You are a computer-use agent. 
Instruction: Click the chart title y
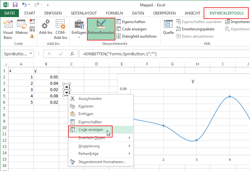(x=193, y=81)
